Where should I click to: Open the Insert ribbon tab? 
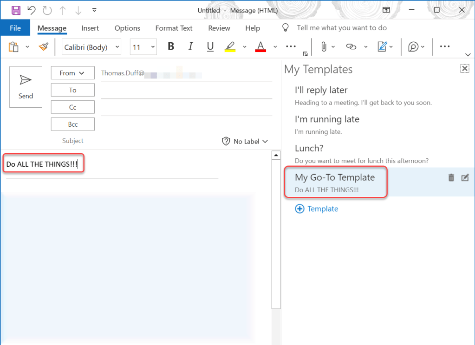tap(90, 28)
